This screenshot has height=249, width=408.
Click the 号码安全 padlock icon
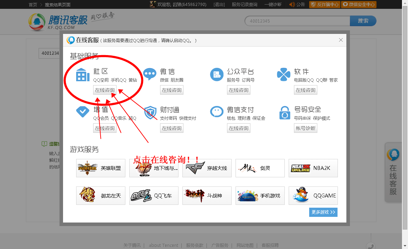click(285, 113)
